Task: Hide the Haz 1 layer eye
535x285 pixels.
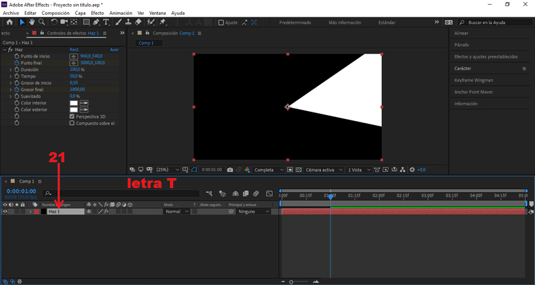Action: coord(5,211)
